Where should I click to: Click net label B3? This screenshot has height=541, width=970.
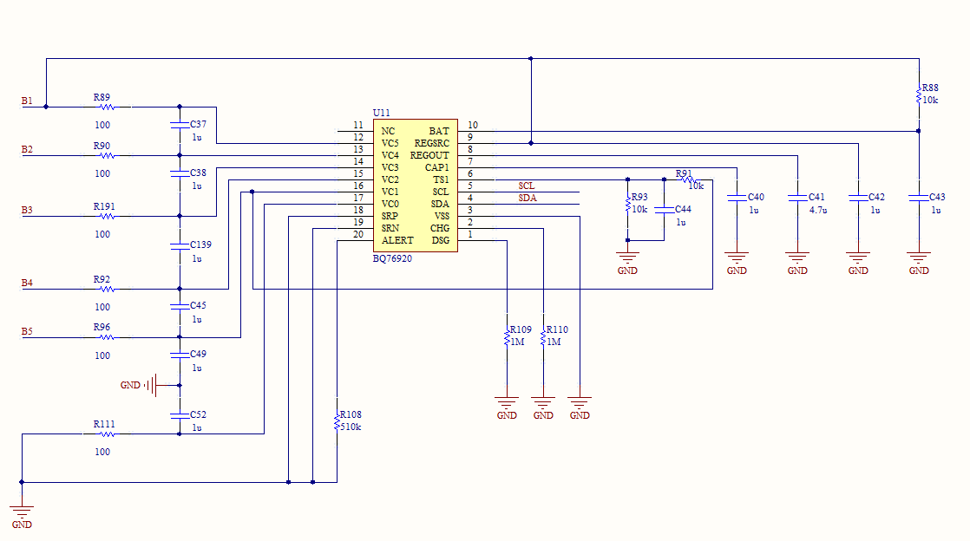tap(27, 210)
